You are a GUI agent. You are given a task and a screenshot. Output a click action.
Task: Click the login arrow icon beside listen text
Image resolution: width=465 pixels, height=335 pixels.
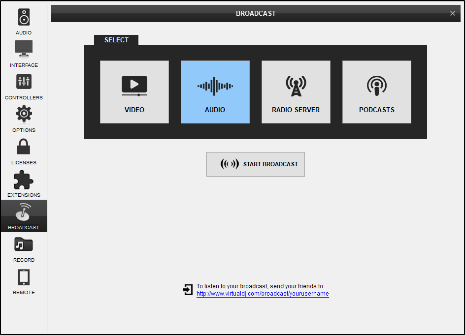[187, 289]
